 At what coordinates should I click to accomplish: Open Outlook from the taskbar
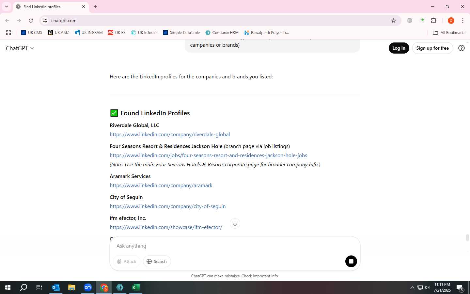coord(56,287)
